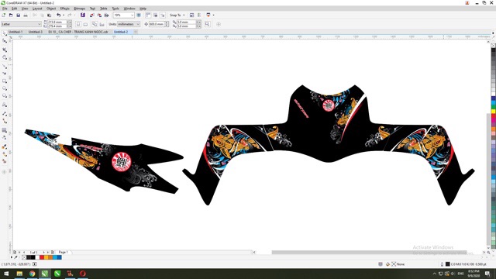Select the Rectangle tool
Screen dimensions: 496x279
pyautogui.click(x=5, y=81)
